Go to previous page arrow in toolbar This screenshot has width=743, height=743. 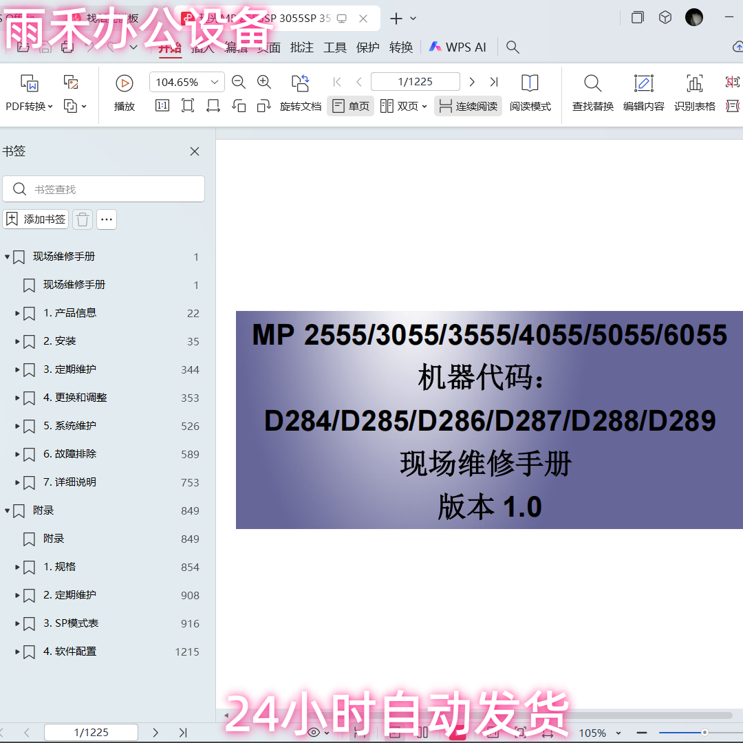pyautogui.click(x=359, y=82)
